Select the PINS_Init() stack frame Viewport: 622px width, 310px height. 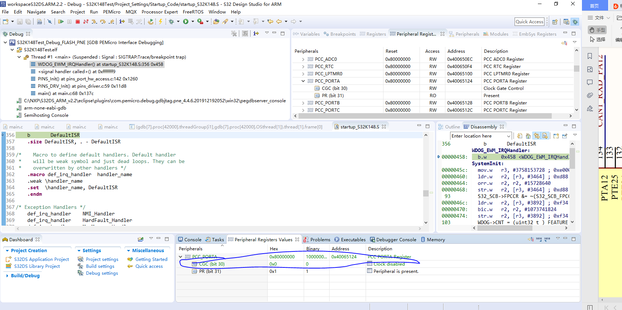pos(87,79)
